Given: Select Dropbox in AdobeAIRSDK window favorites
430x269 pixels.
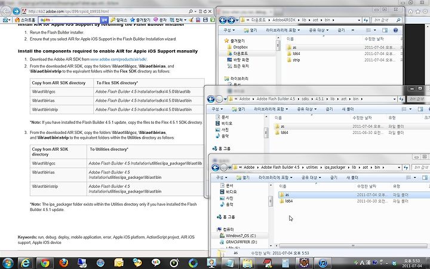Looking at the screenshot, I should [x=237, y=47].
